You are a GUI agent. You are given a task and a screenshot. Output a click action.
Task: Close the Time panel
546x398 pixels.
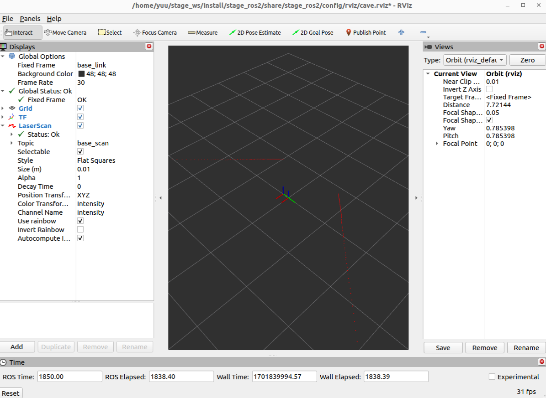point(542,362)
